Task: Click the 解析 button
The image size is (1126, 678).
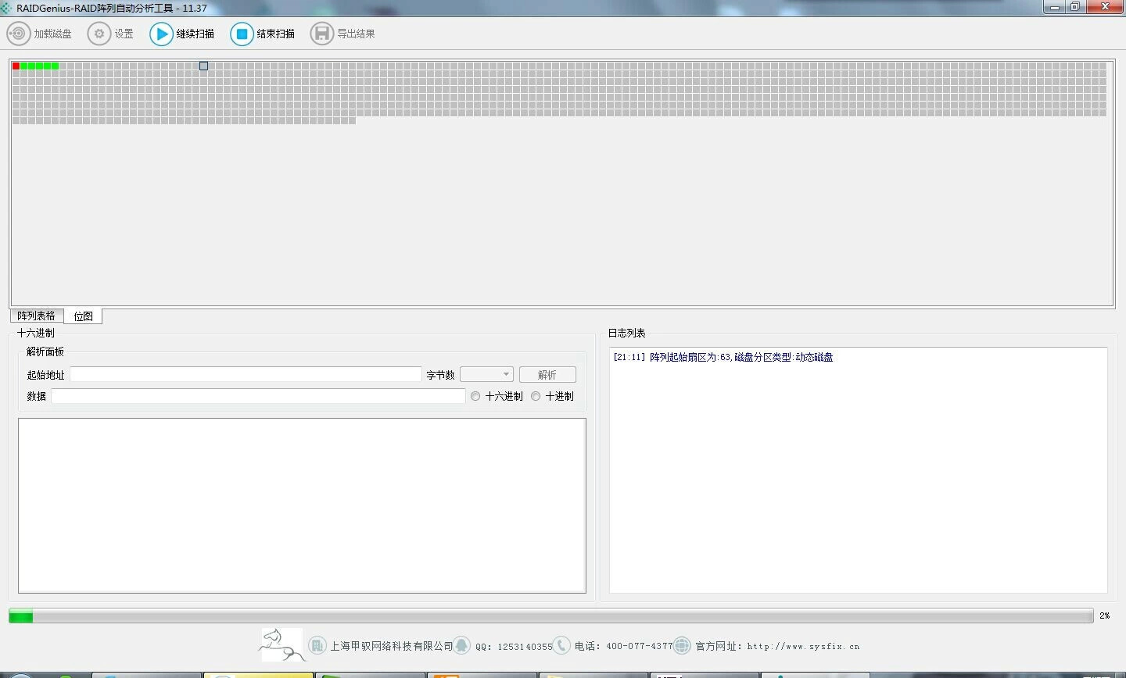Action: click(x=547, y=375)
